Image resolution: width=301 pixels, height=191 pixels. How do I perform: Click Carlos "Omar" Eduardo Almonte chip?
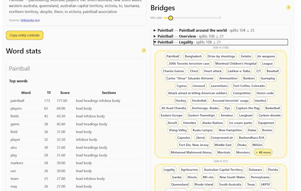190,78
